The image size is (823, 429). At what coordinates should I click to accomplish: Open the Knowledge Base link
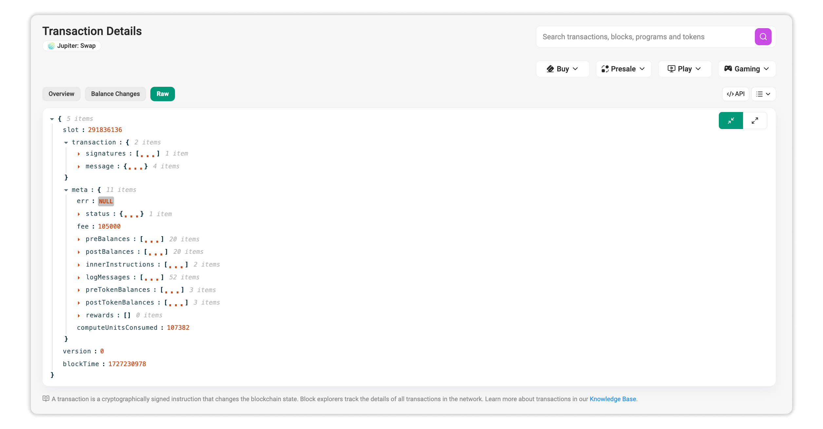click(613, 399)
